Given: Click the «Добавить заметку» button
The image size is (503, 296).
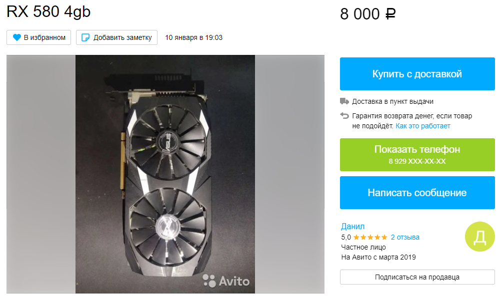Looking at the screenshot, I should click(x=116, y=37).
